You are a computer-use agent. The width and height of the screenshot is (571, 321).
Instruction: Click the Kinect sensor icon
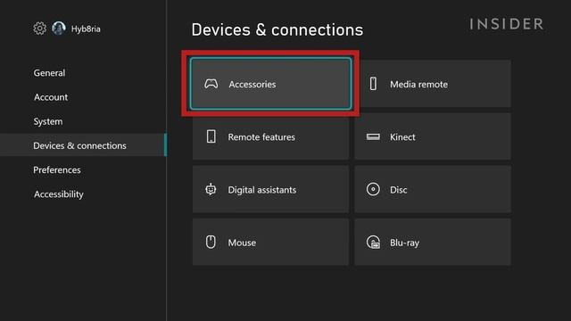tap(373, 136)
